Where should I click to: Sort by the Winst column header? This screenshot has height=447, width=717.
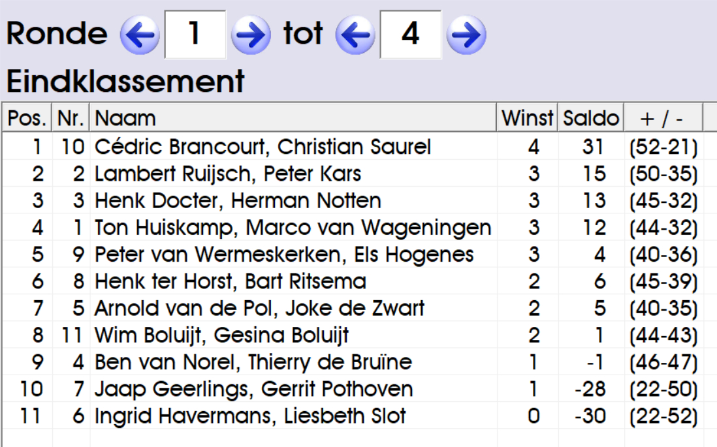point(527,118)
